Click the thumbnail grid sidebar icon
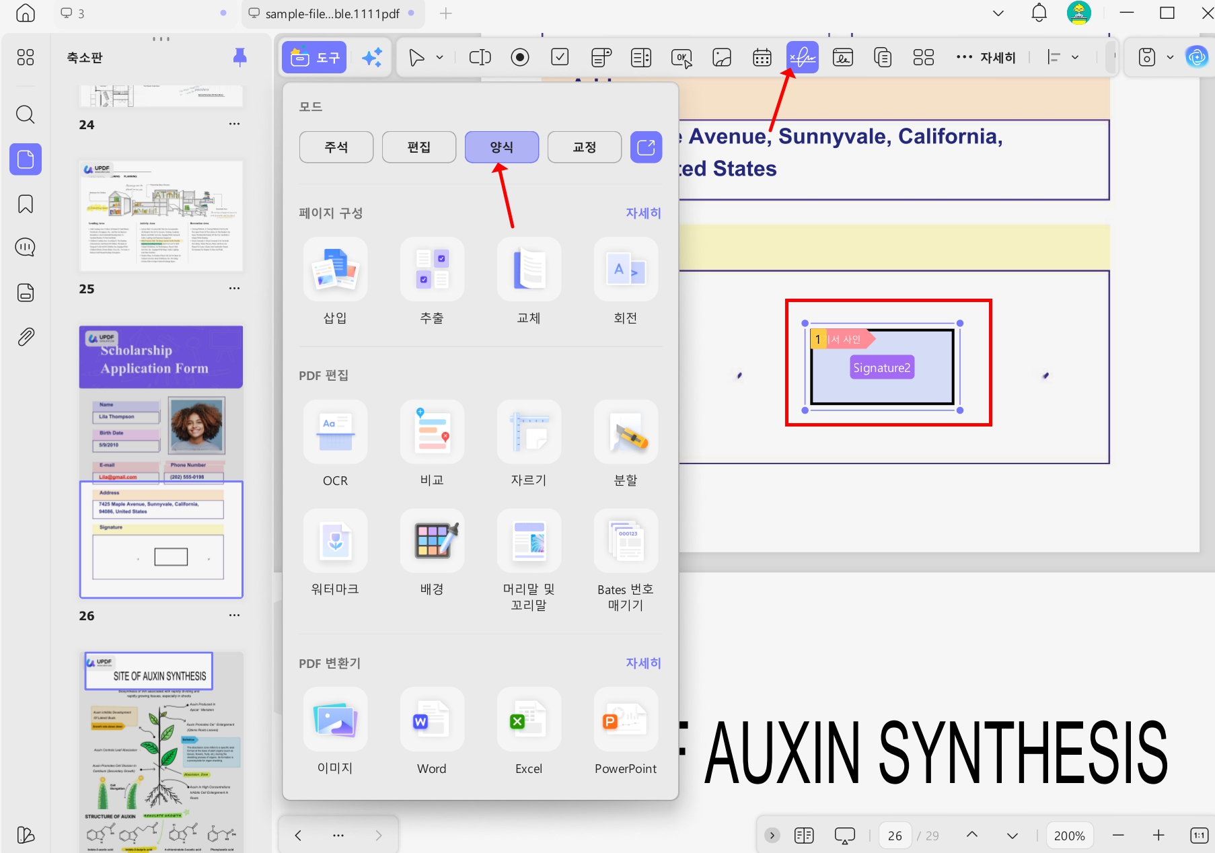This screenshot has height=853, width=1215. (25, 58)
